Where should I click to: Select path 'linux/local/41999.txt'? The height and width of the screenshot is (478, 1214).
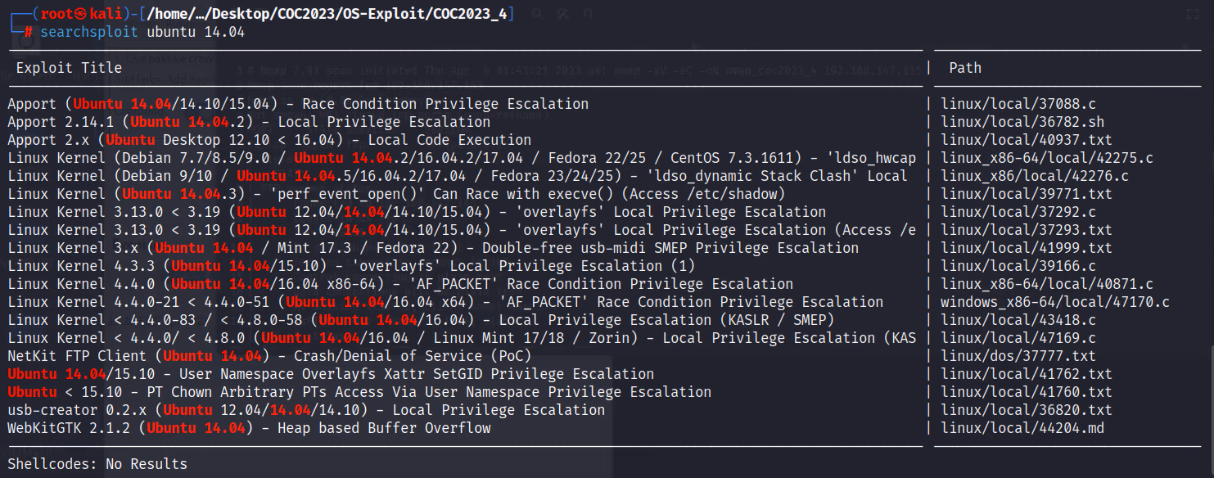(1027, 248)
